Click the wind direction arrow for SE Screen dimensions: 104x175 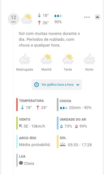click(x=21, y=126)
